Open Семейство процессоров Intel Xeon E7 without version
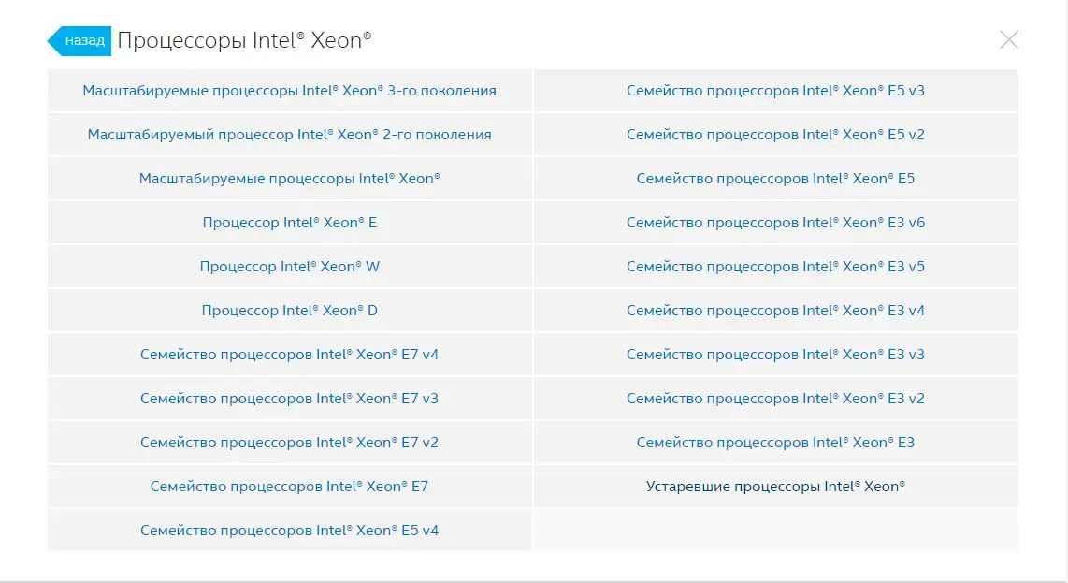 pyautogui.click(x=290, y=487)
